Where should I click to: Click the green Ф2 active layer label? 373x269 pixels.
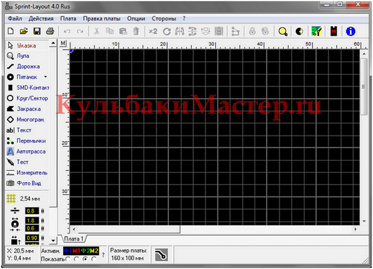click(x=85, y=251)
